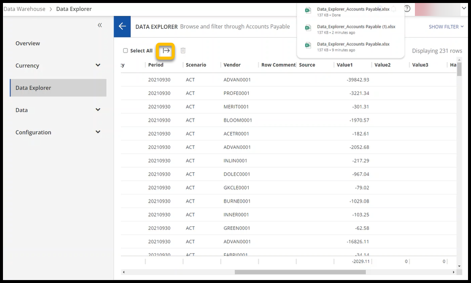Open Data_Explorer_Accounts Payable (1).xlsx download

(356, 26)
